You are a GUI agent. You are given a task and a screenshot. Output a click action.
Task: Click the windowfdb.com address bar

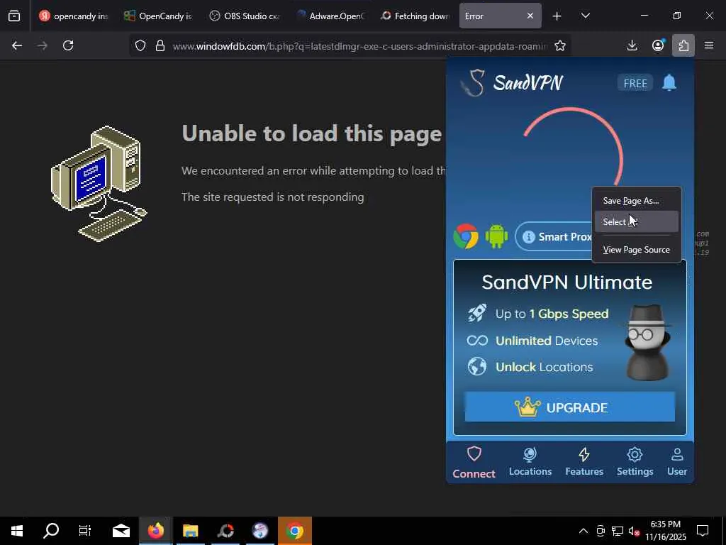[x=359, y=46]
